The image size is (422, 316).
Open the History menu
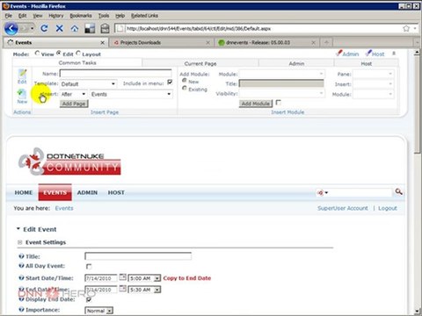[55, 16]
